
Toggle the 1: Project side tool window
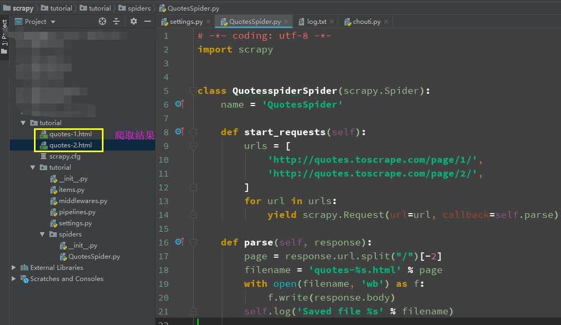[x=4, y=37]
